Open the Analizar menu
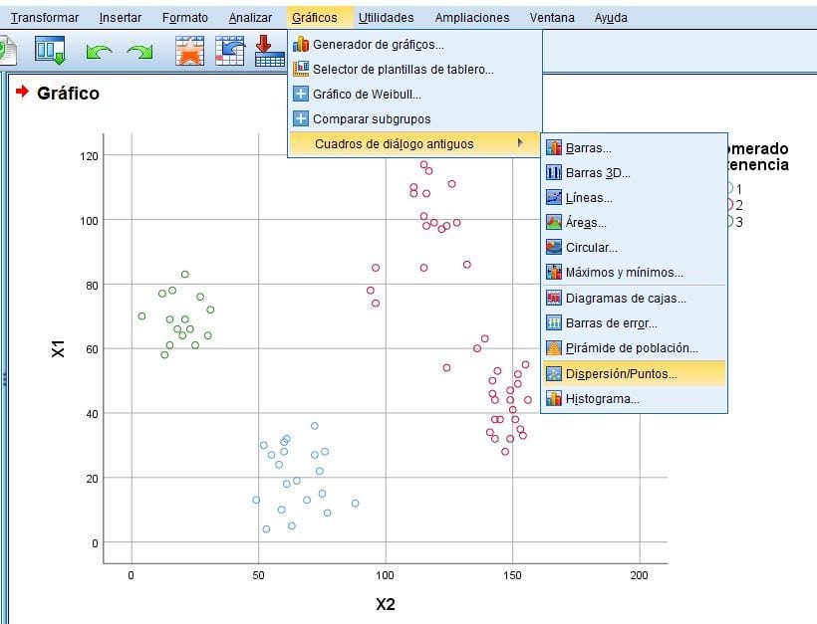The width and height of the screenshot is (817, 624). point(250,18)
